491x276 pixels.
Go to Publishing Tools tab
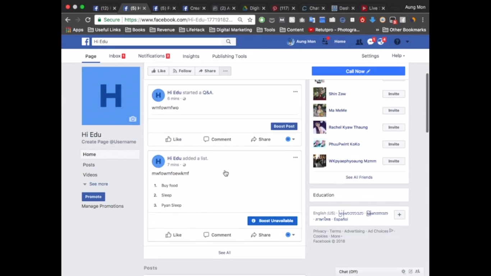(x=229, y=56)
